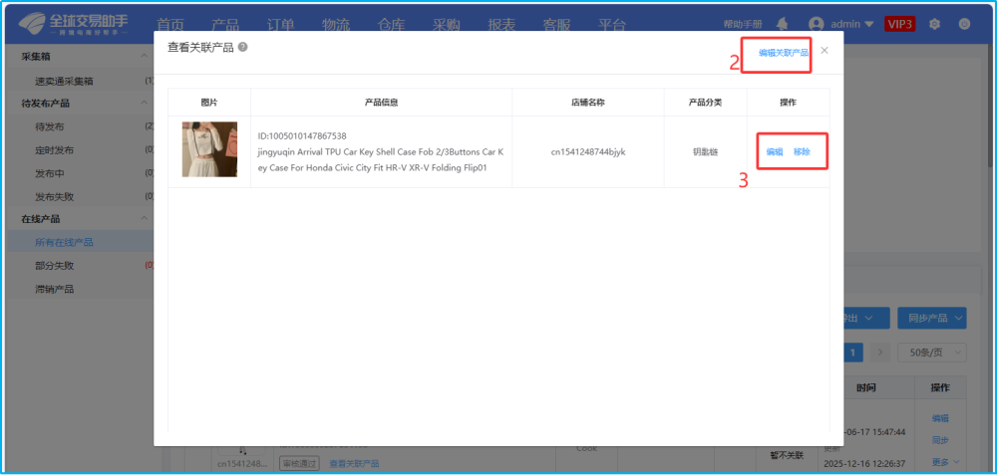
Task: Select 速卖通采集箱 in sidebar
Action: pyautogui.click(x=64, y=81)
